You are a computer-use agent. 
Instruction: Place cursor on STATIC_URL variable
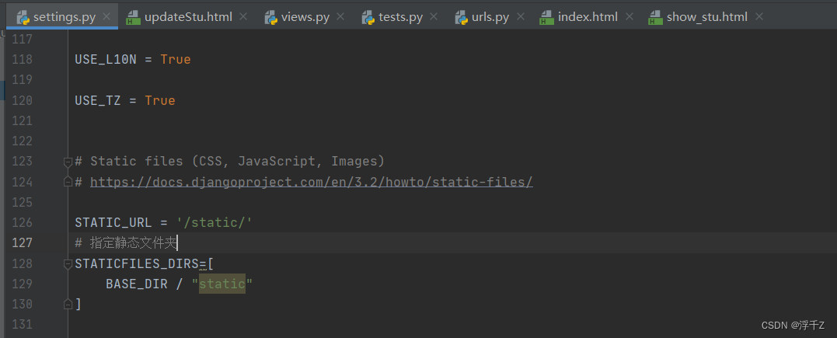(113, 222)
